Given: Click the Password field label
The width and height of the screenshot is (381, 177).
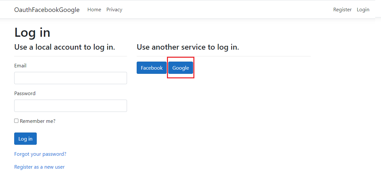Looking at the screenshot, I should pyautogui.click(x=25, y=93).
